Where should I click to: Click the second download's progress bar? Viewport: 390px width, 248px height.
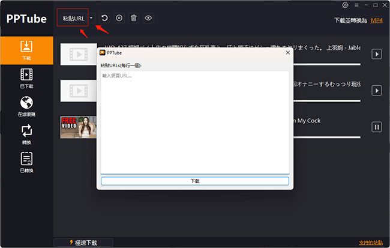tap(327, 101)
